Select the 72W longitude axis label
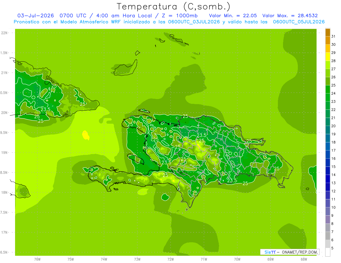 tap(170, 259)
